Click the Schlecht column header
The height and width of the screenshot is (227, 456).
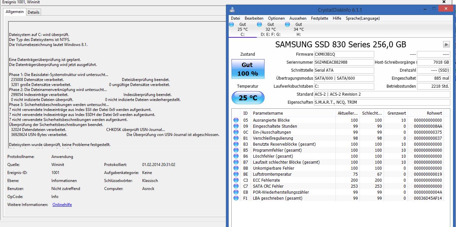[x=372, y=113]
